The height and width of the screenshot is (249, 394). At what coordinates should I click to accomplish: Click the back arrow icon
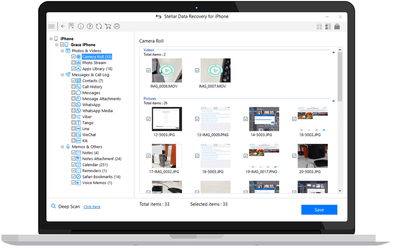coord(63,26)
